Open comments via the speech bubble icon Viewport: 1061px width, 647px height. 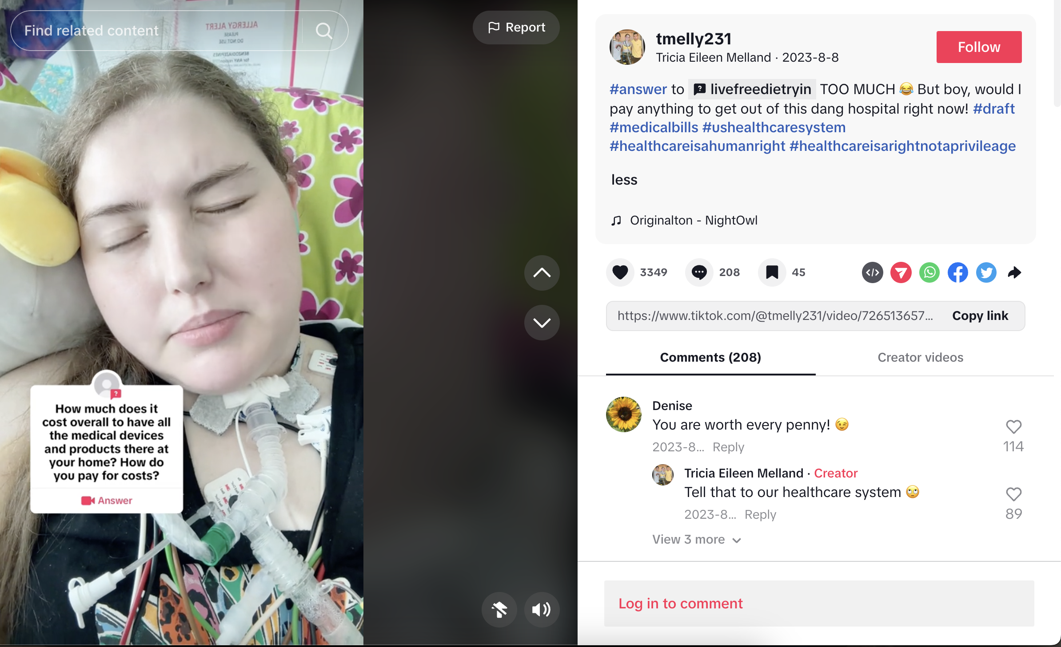[x=699, y=272]
